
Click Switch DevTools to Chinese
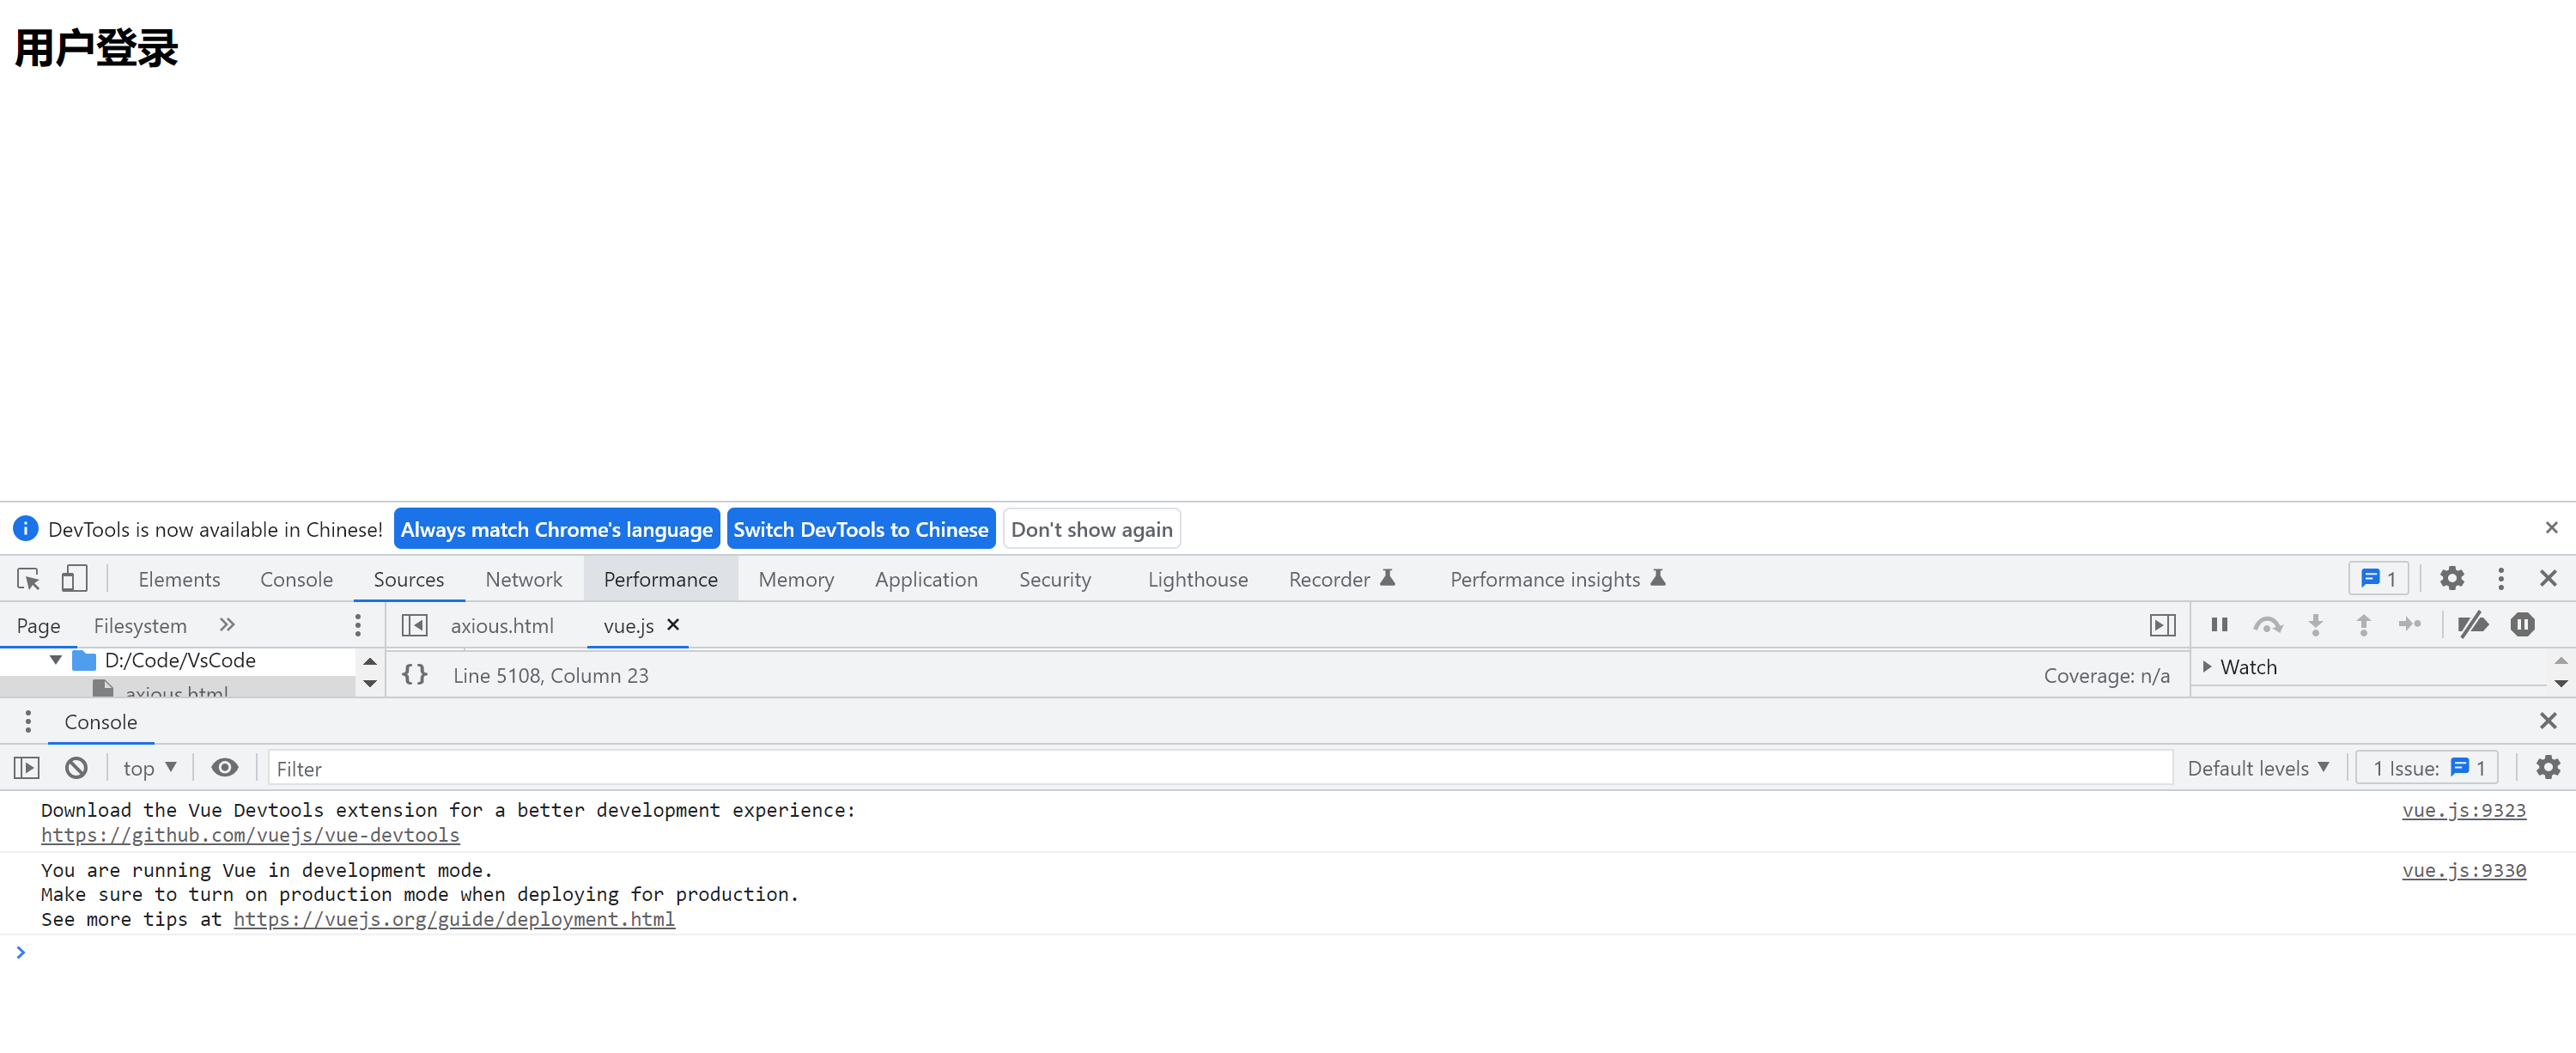click(861, 529)
